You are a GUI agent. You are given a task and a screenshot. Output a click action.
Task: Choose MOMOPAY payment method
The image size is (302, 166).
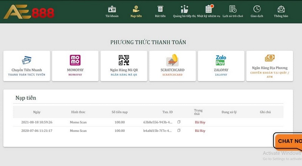tap(75, 65)
